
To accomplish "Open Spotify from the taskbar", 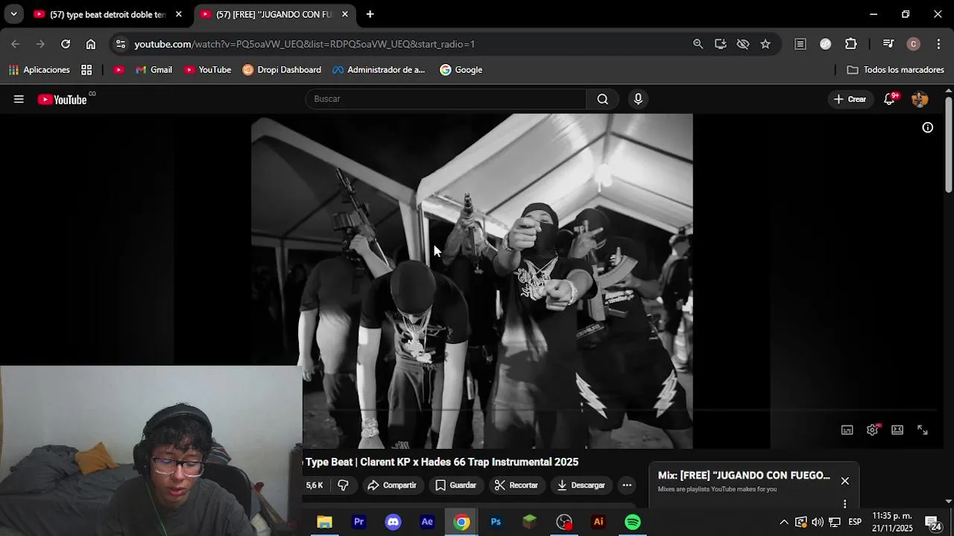I will tap(633, 522).
